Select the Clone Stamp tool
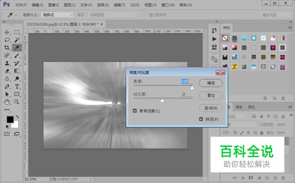295x183 pixels. tap(7, 63)
